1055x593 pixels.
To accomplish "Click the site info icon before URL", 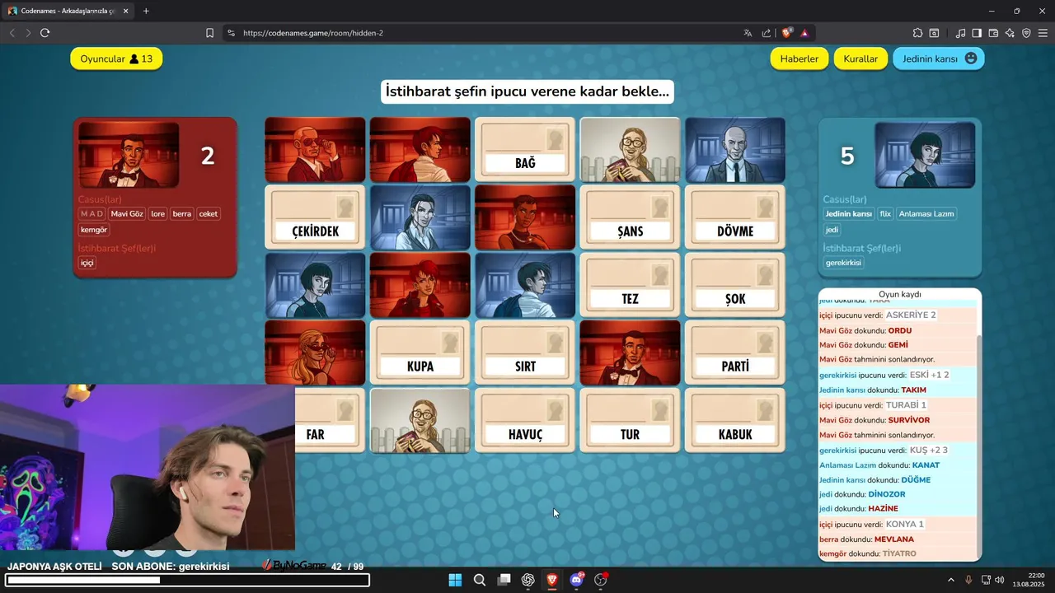I will (x=231, y=33).
